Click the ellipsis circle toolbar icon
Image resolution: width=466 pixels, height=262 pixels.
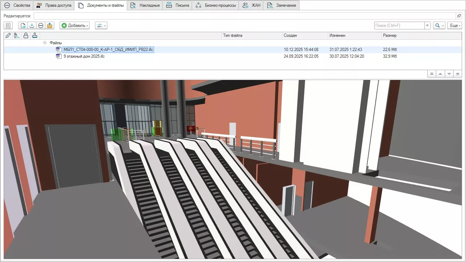[x=41, y=25]
